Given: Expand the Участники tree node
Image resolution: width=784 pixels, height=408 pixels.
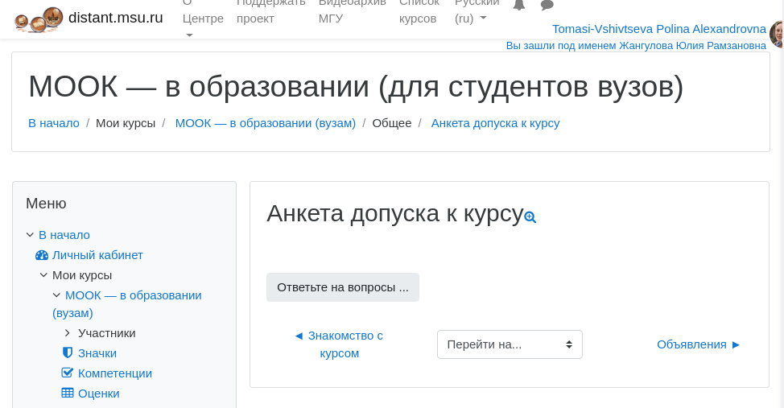Looking at the screenshot, I should coord(68,333).
